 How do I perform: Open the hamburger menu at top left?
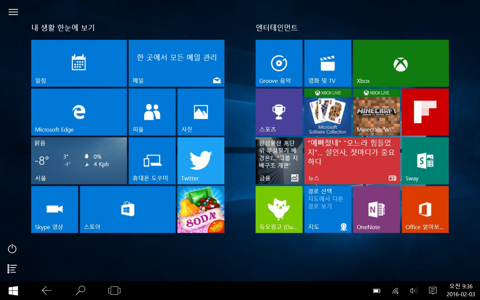(x=13, y=12)
